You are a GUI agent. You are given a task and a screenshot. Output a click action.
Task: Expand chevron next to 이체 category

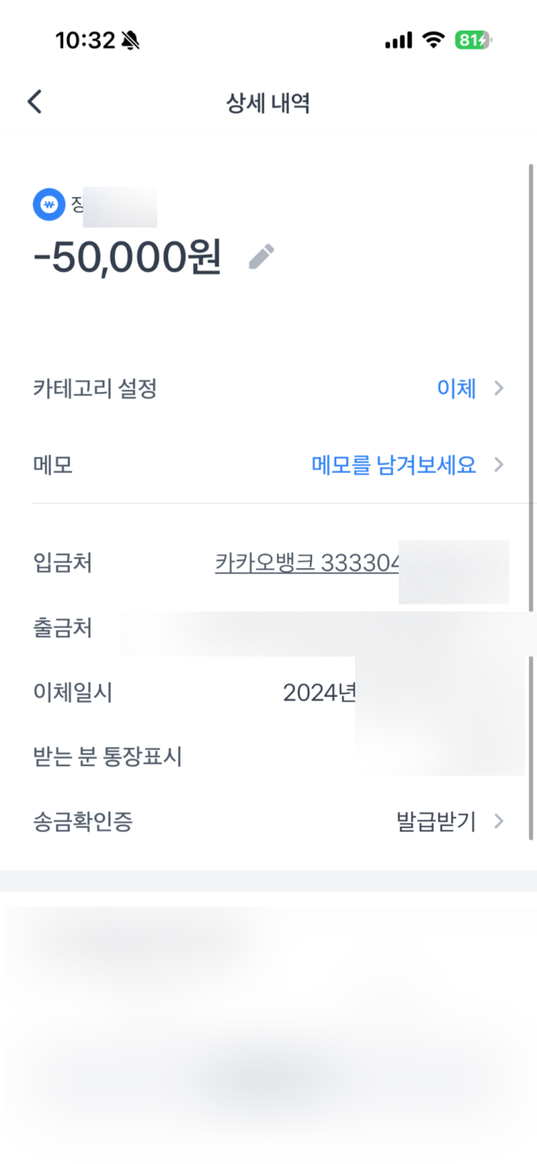(499, 388)
